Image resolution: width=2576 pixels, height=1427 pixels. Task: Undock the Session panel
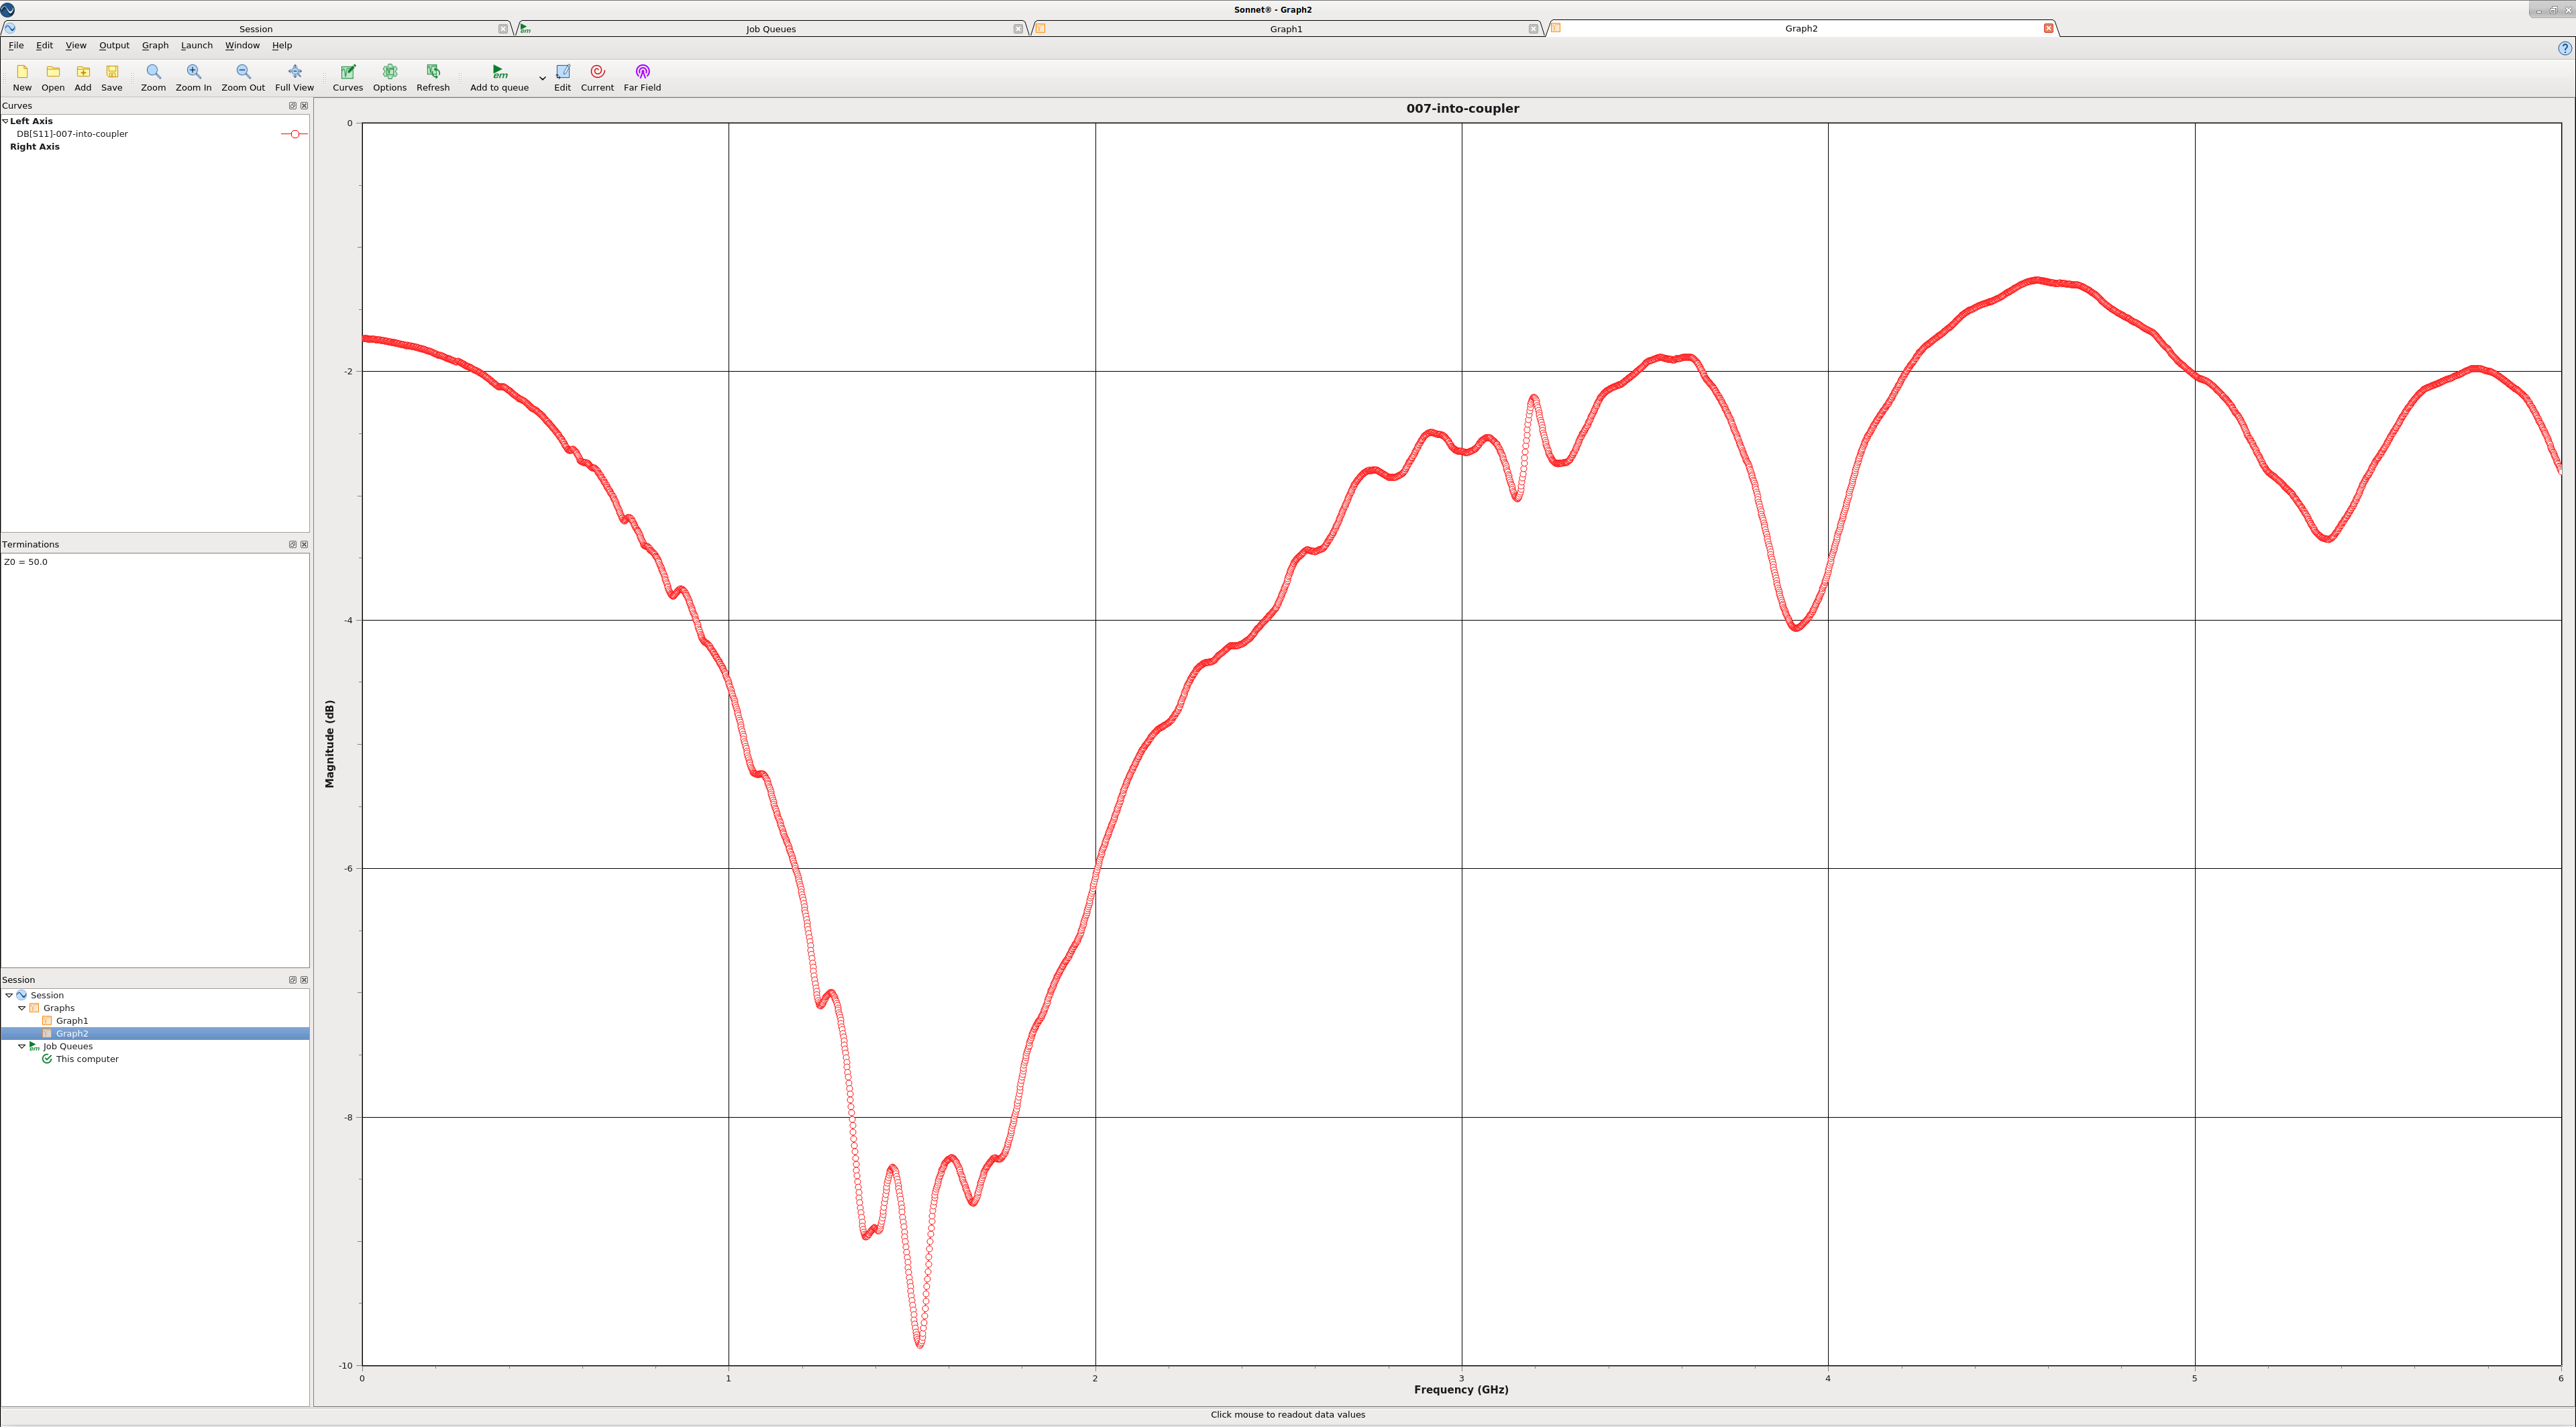(293, 980)
